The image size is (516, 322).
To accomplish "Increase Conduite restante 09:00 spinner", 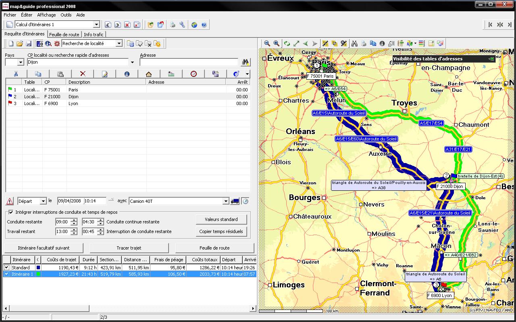I will 74,220.
